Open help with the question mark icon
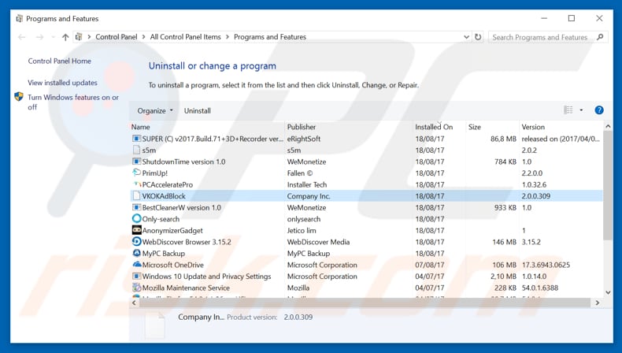622x353 pixels. 599,110
